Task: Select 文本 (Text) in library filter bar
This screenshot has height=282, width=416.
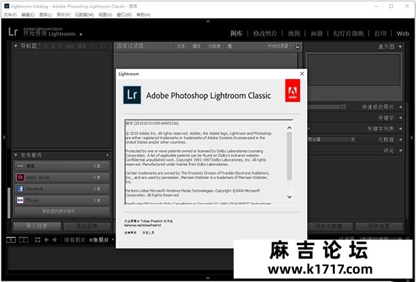Action: [x=181, y=47]
